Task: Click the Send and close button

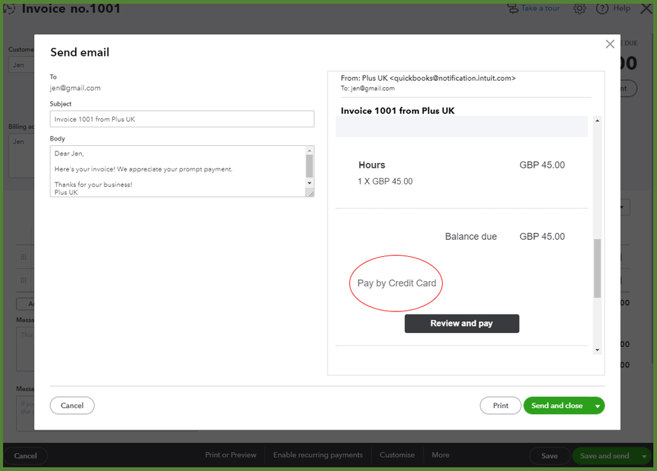Action: point(557,405)
